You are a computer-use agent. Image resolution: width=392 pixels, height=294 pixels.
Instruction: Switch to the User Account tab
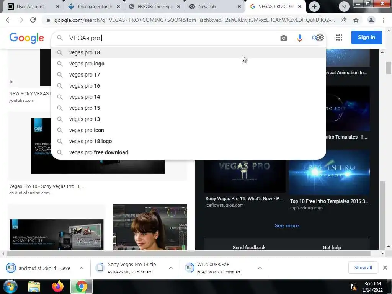coord(30,7)
